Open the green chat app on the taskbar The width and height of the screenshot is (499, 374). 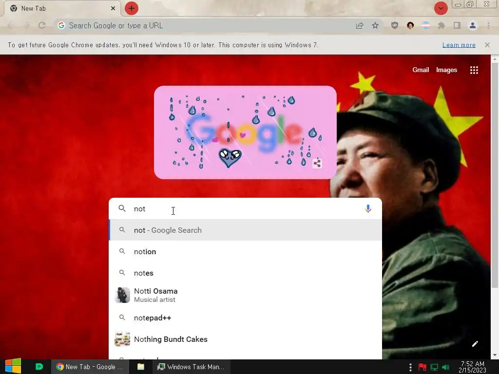39,367
